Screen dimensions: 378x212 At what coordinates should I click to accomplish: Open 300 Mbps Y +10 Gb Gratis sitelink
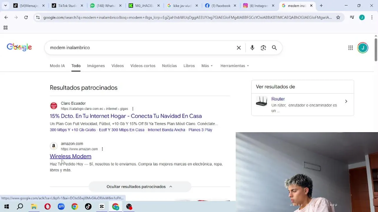[x=73, y=130]
